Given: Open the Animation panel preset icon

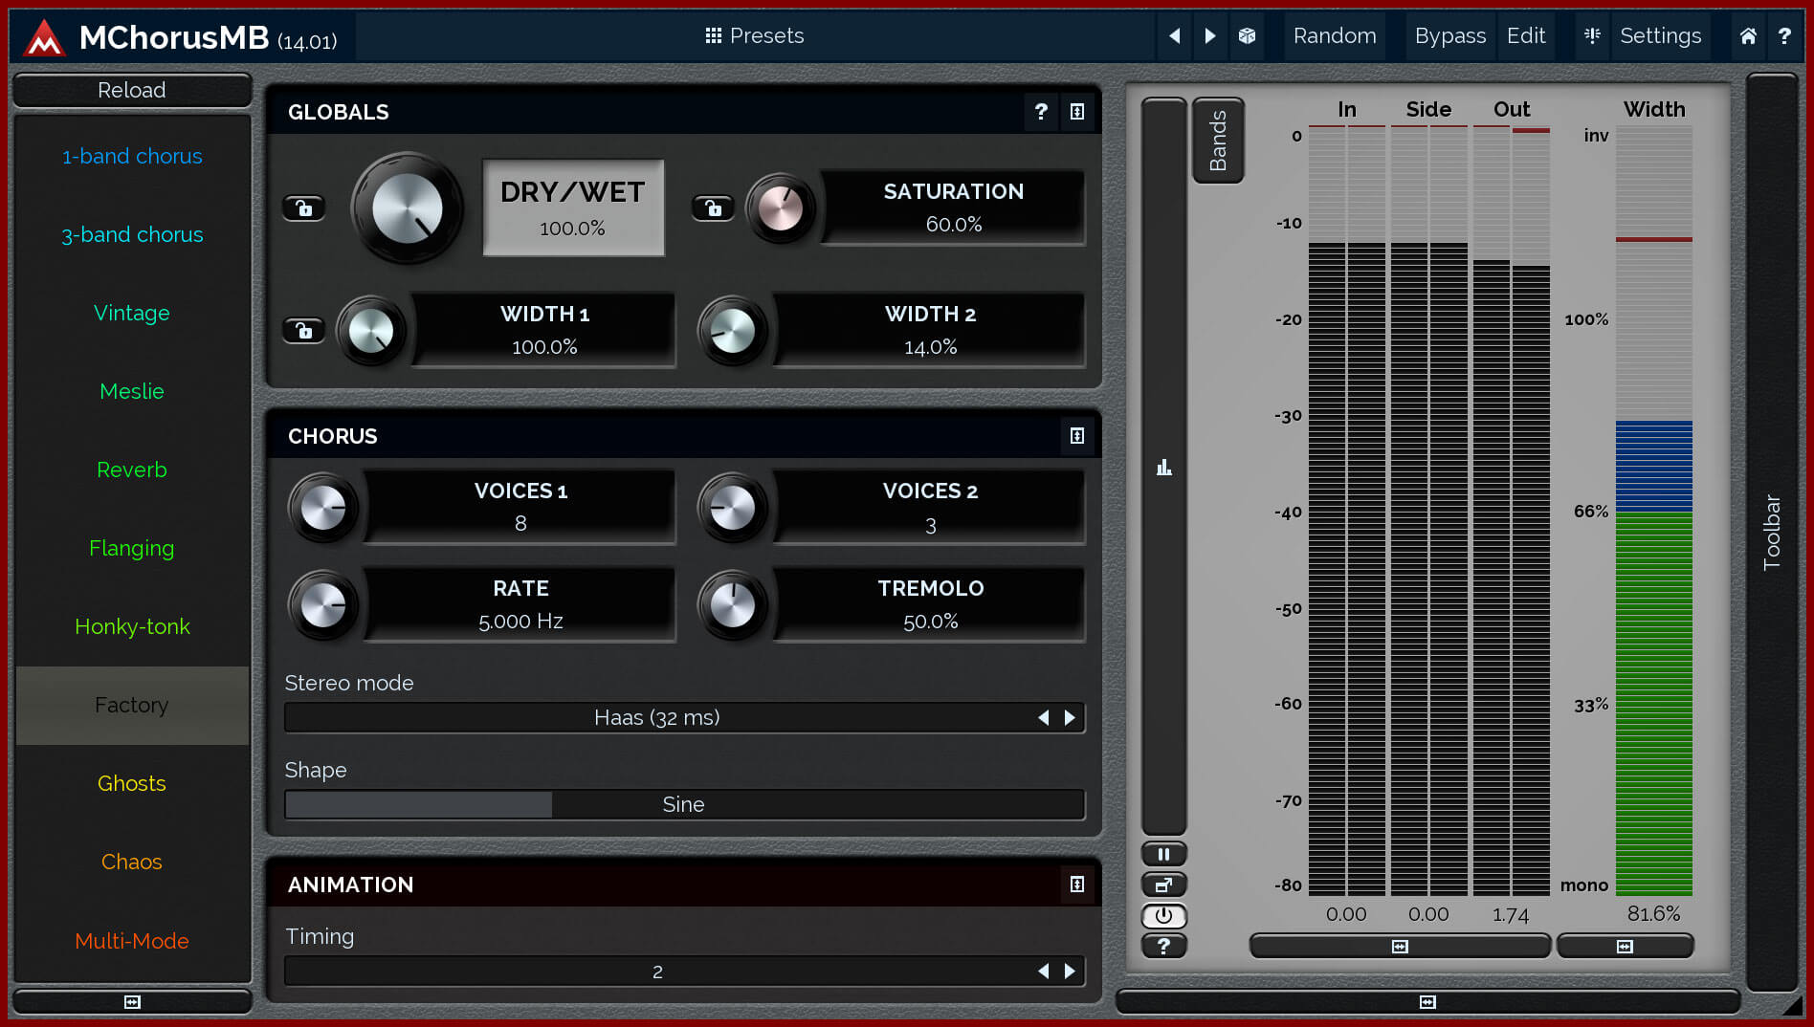Looking at the screenshot, I should [1077, 885].
